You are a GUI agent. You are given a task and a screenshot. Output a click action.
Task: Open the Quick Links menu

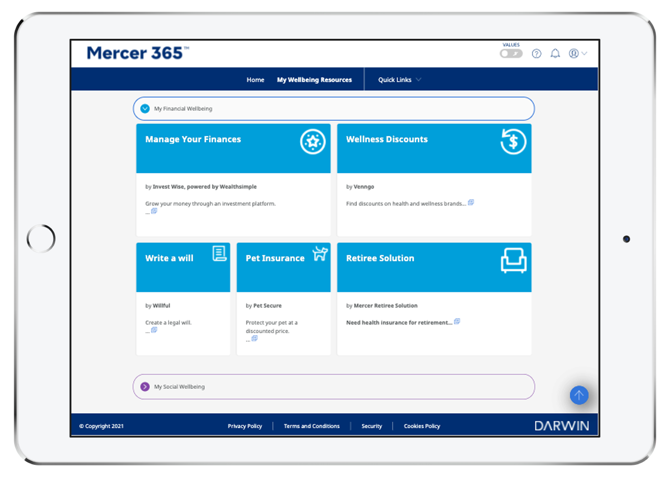click(x=394, y=80)
